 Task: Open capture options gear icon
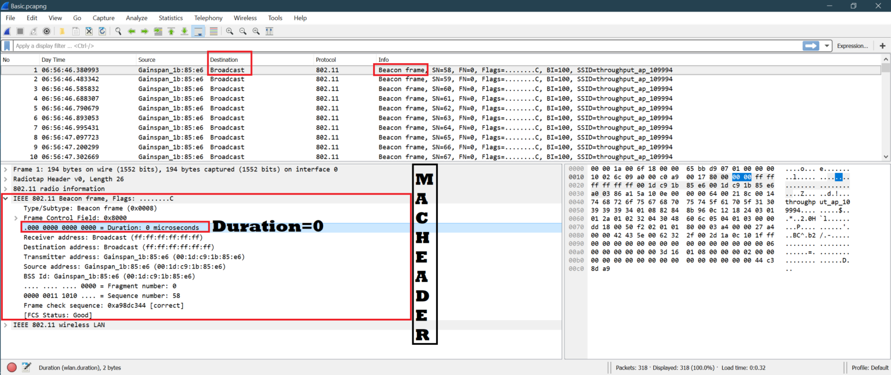tap(46, 31)
